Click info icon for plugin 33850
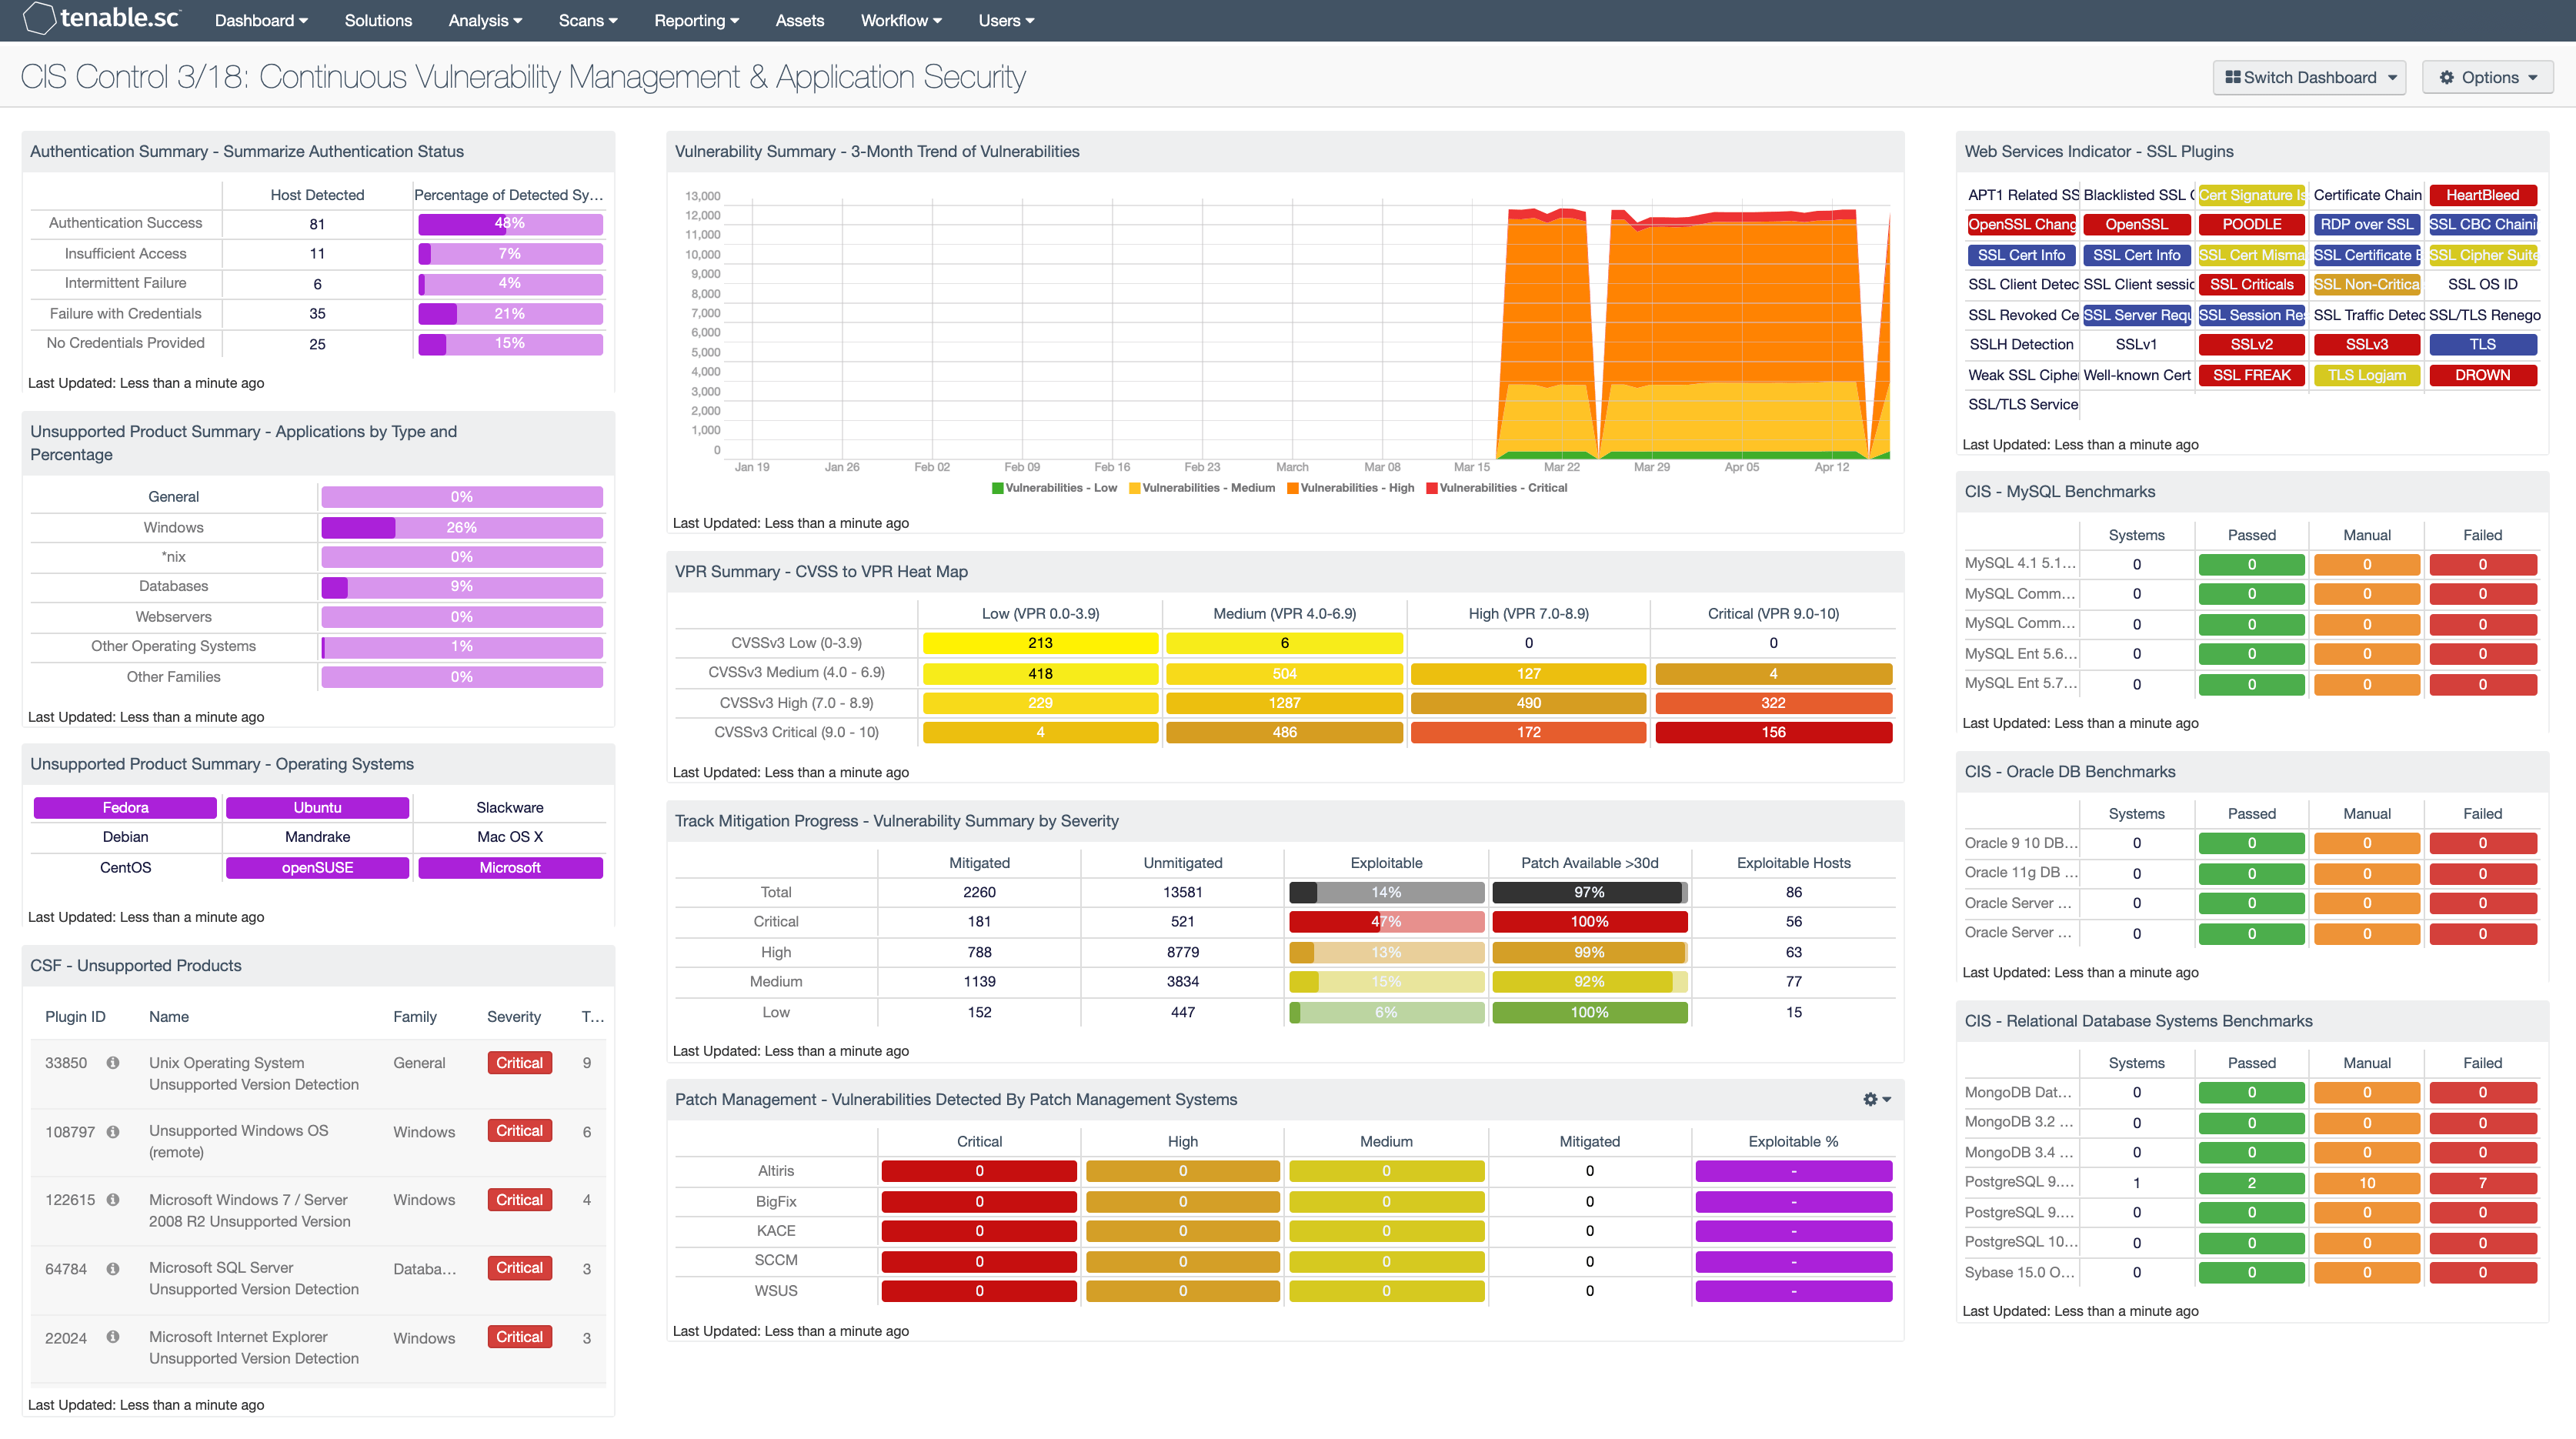Screen dimensions: 2576x1439 click(113, 1062)
